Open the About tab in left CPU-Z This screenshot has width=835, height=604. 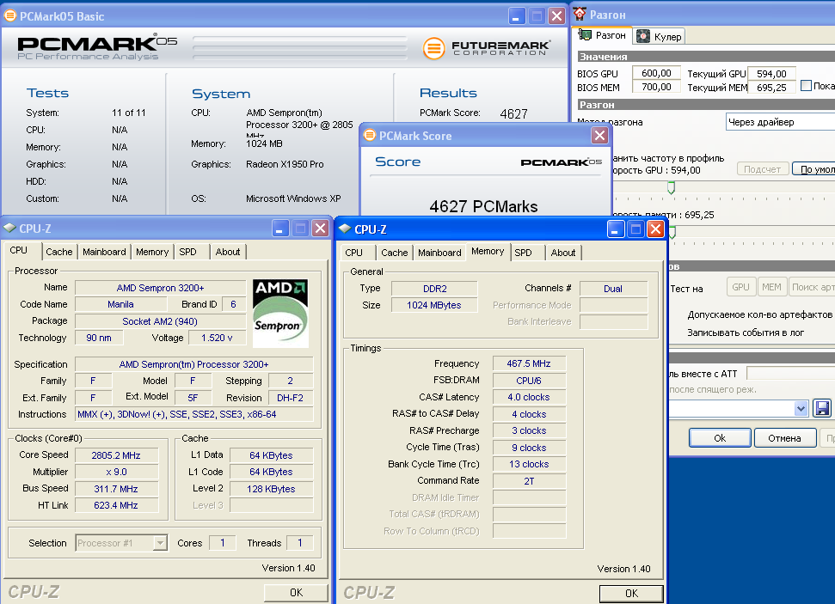[228, 252]
